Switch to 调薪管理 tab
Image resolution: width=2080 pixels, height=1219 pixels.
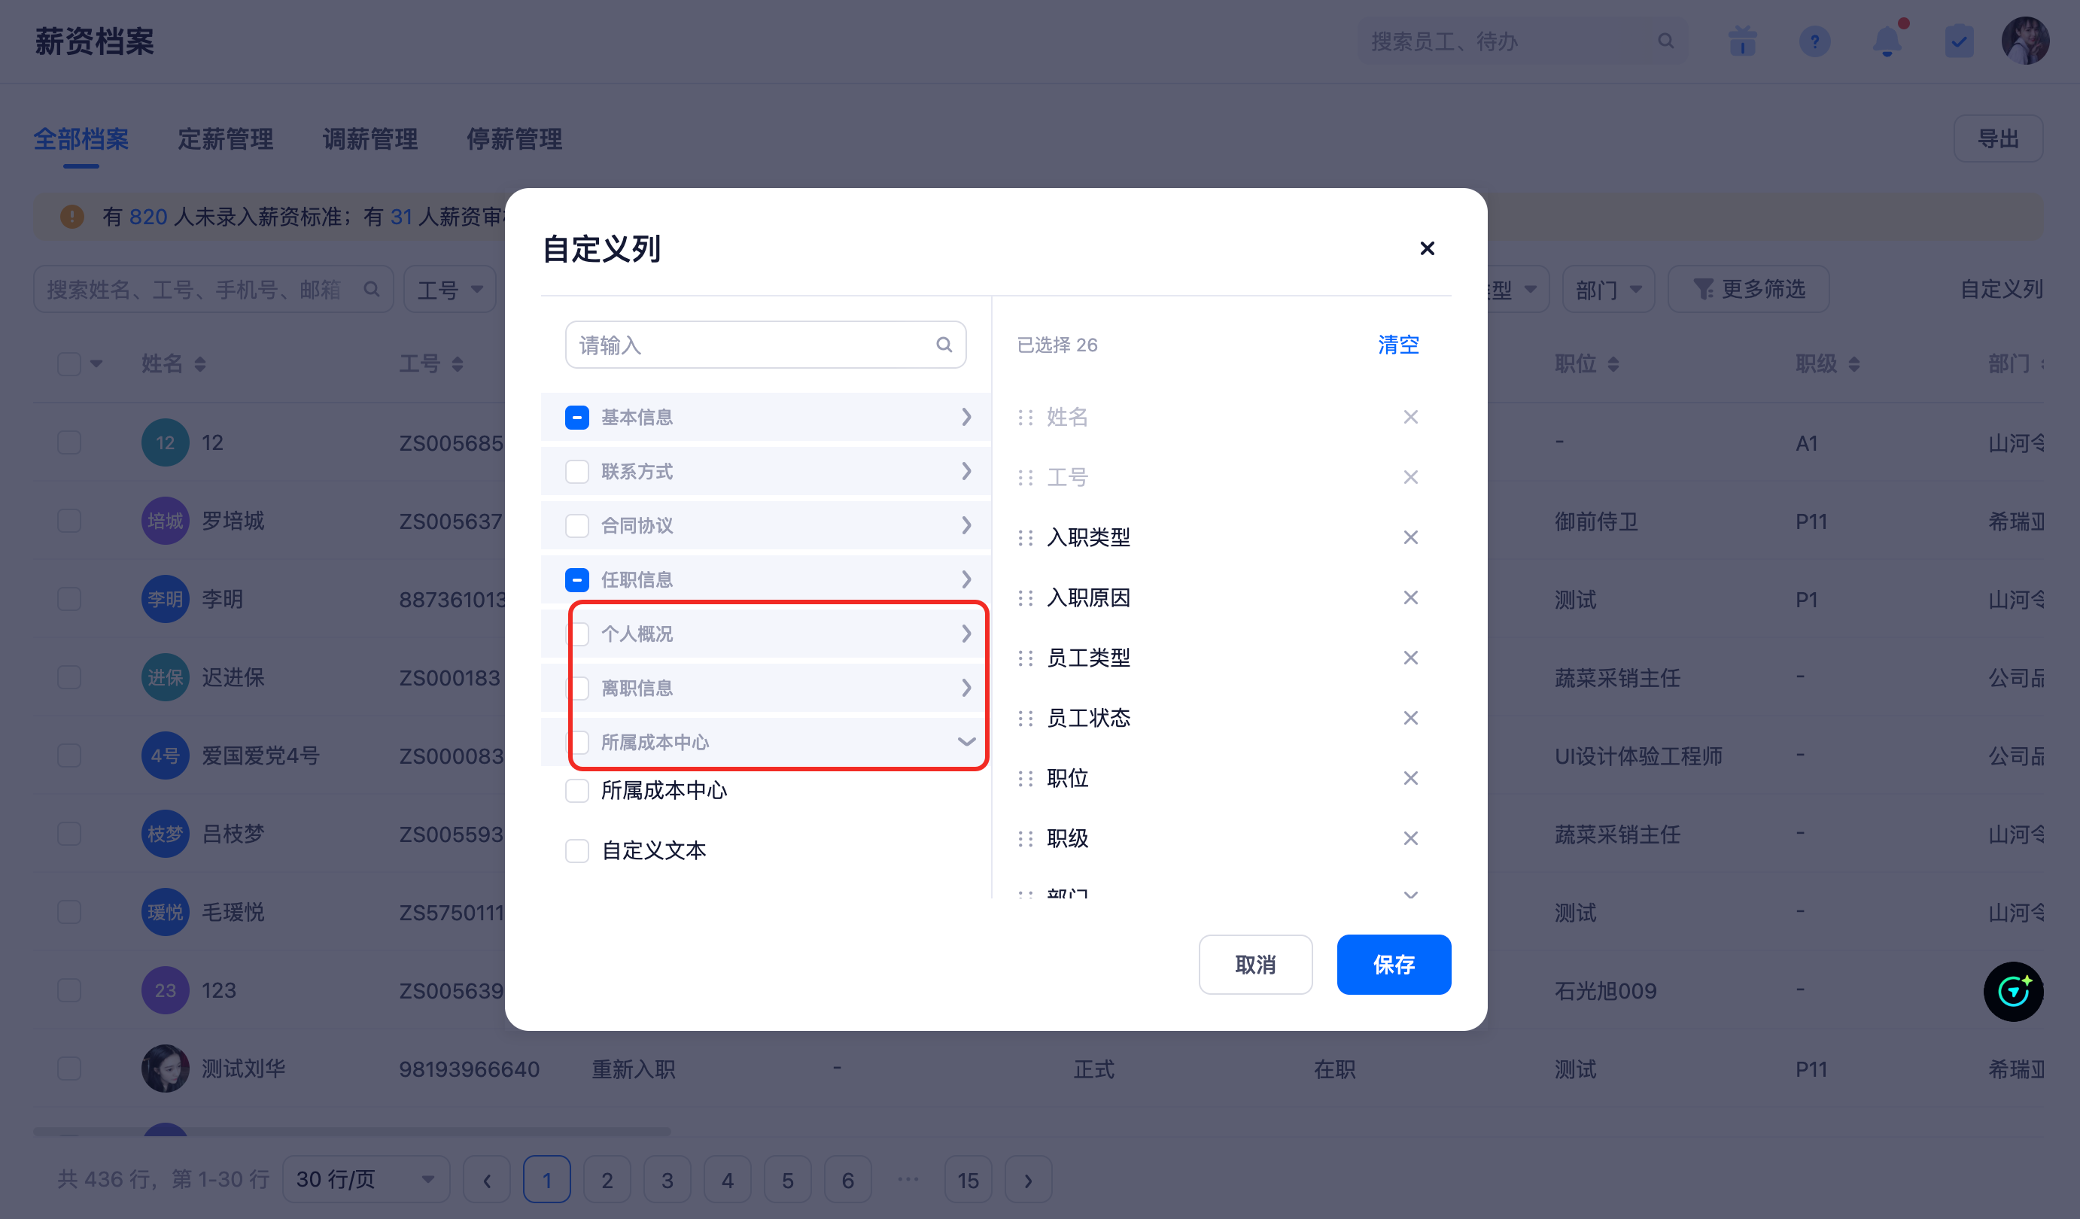(369, 138)
